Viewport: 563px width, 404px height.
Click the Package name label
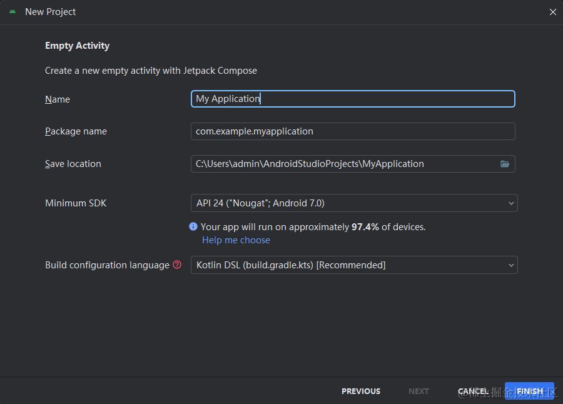[x=76, y=131]
